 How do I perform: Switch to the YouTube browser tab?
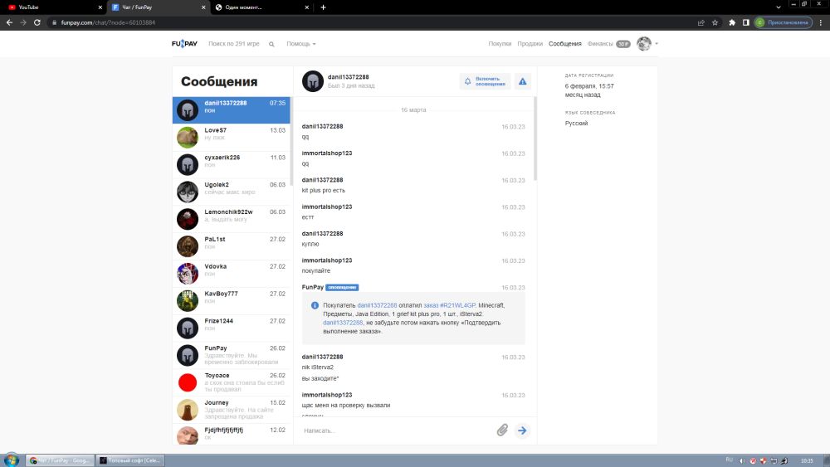[53, 7]
